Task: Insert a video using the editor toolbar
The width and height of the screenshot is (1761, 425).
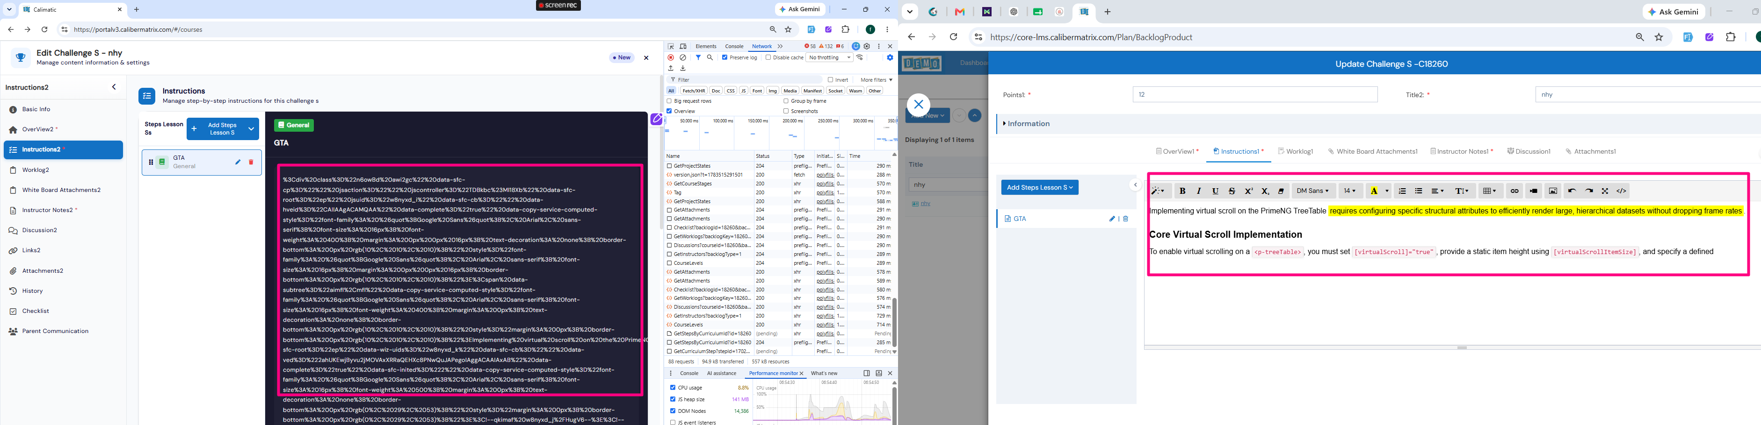Action: (x=1533, y=191)
